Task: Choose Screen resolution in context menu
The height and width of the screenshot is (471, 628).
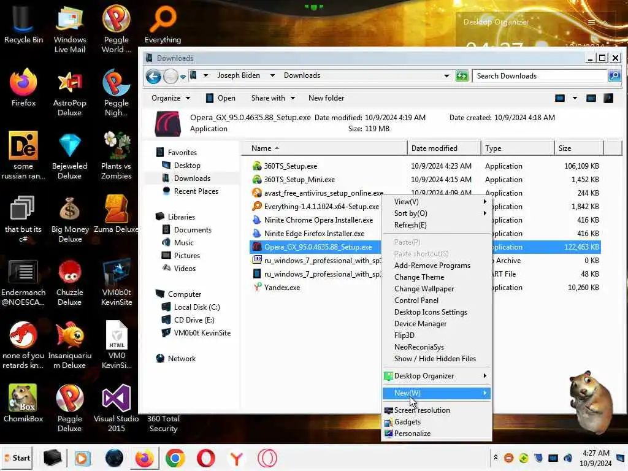Action: 437,410
